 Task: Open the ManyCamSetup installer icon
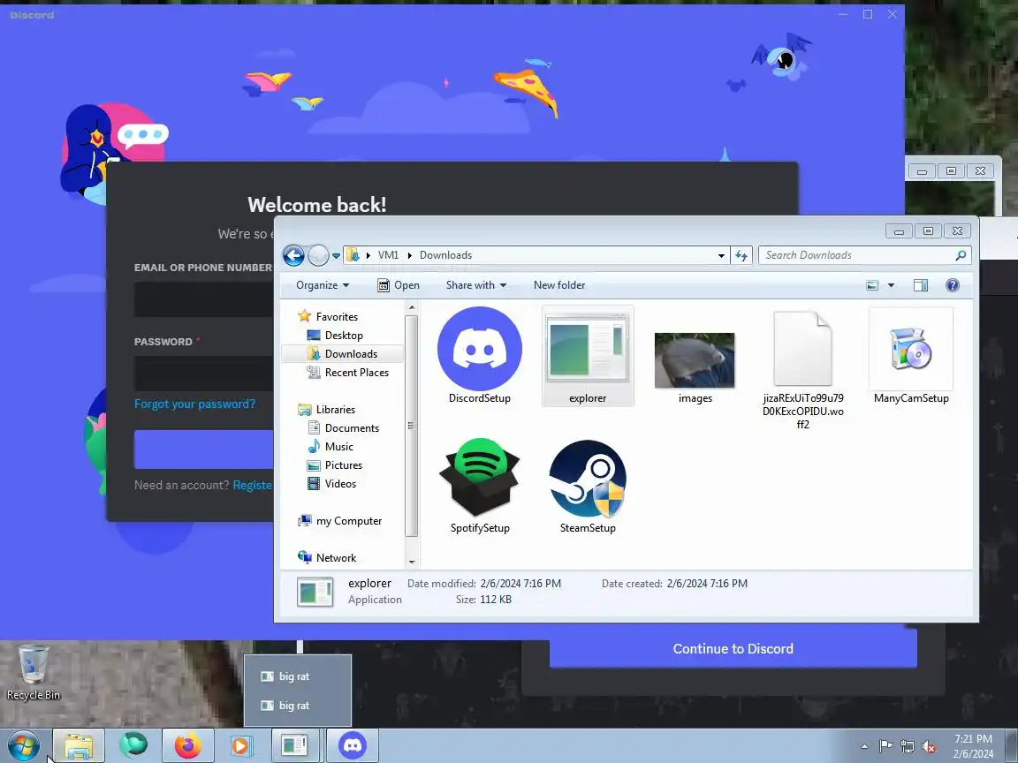pos(910,349)
